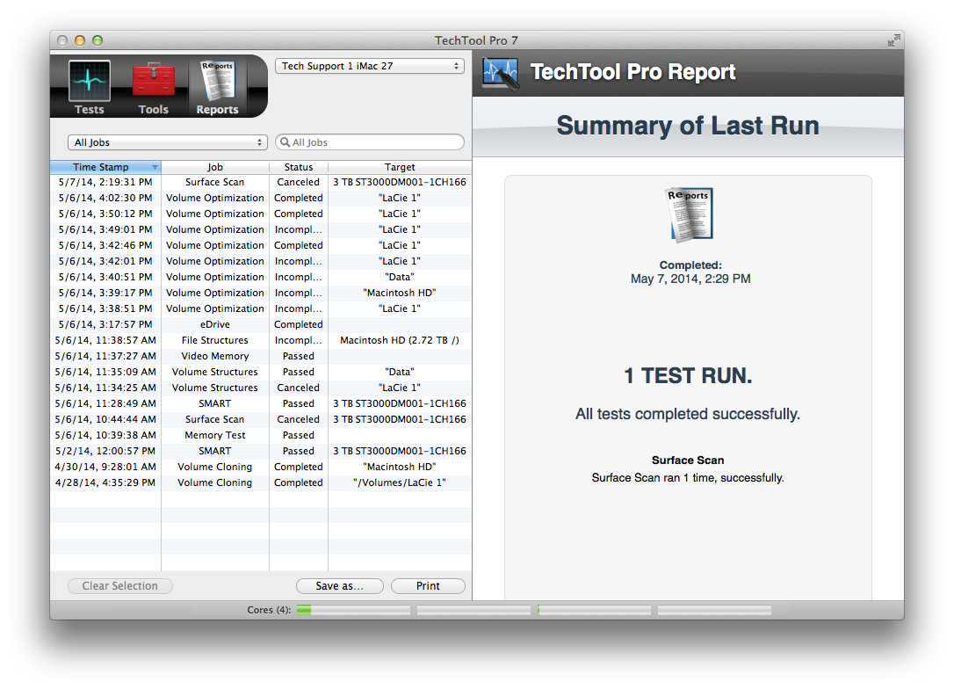This screenshot has width=954, height=689.
Task: Click the Save as… button
Action: coord(339,585)
